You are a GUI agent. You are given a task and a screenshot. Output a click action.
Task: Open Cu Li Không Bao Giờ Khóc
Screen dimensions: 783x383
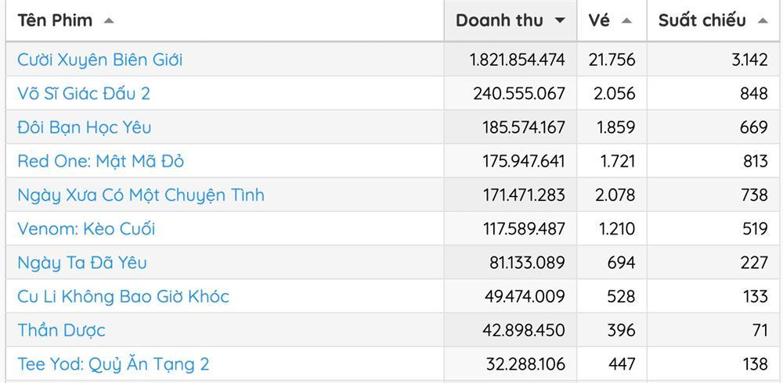(x=123, y=296)
